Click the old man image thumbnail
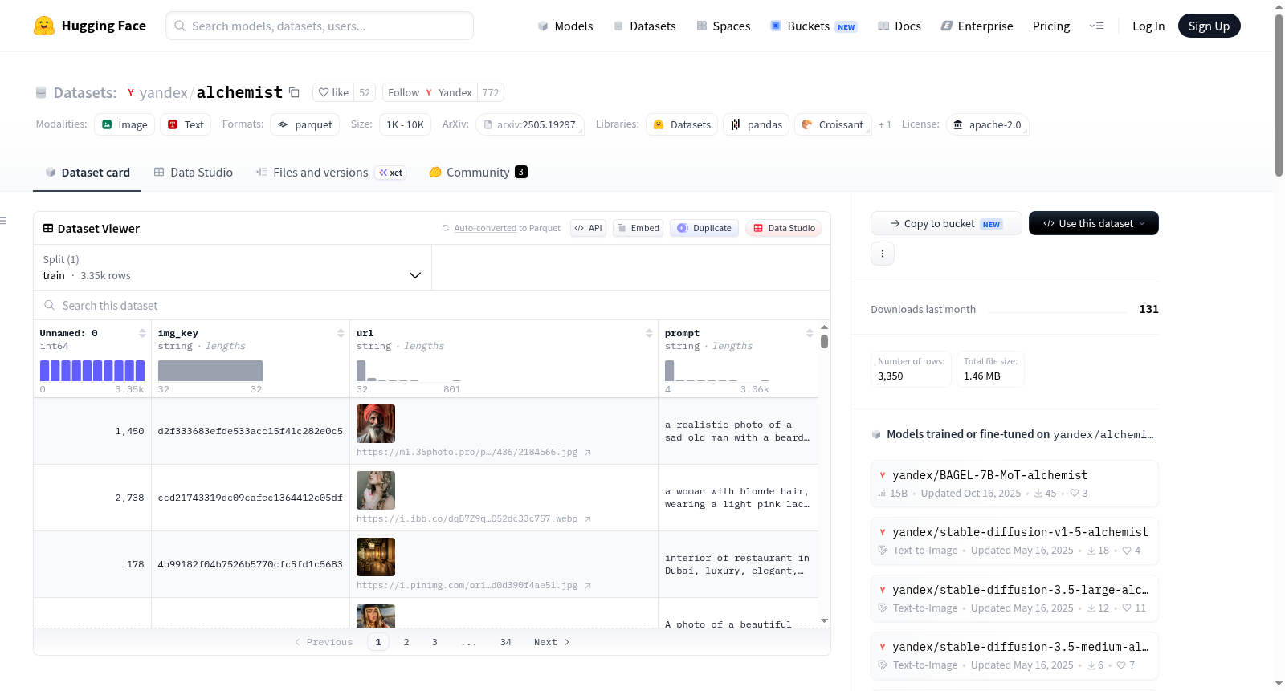This screenshot has width=1285, height=691. [376, 424]
